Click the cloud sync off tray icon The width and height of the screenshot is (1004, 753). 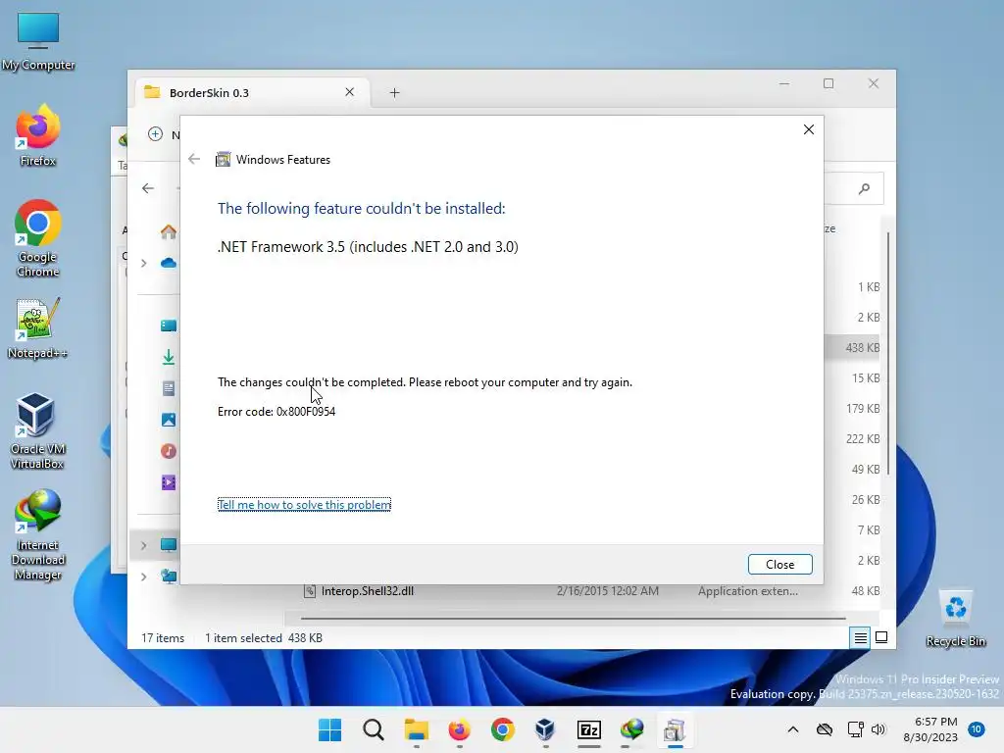point(825,729)
